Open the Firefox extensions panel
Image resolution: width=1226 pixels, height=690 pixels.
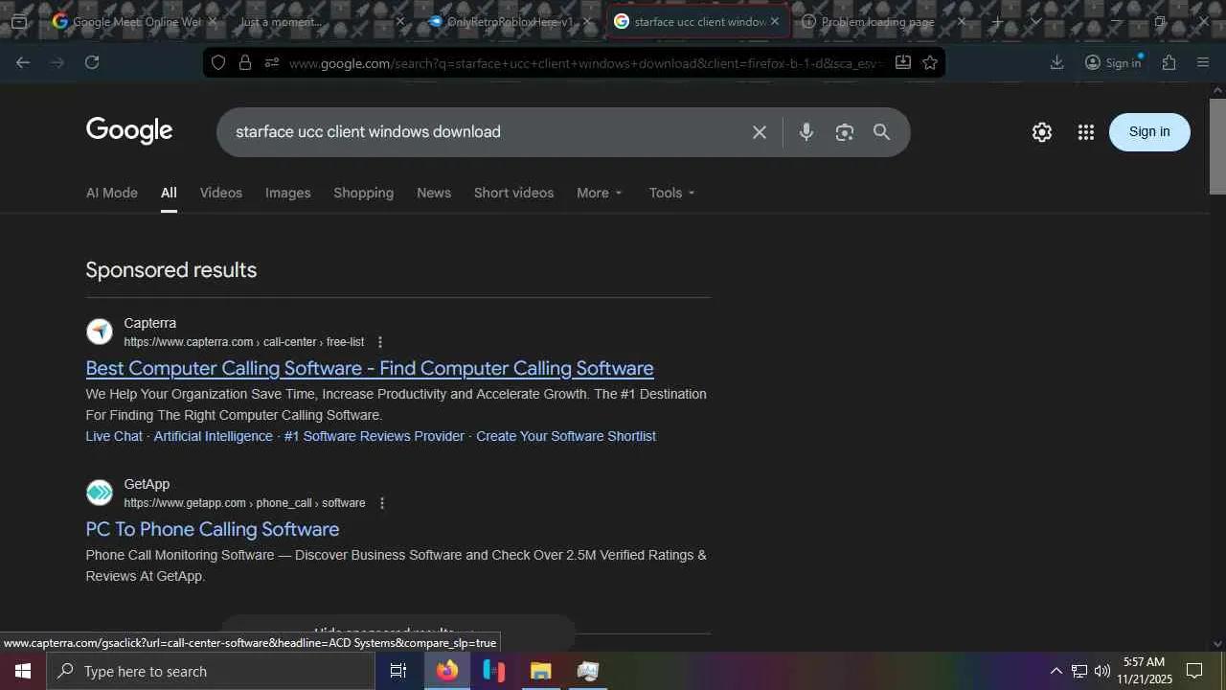click(1169, 62)
